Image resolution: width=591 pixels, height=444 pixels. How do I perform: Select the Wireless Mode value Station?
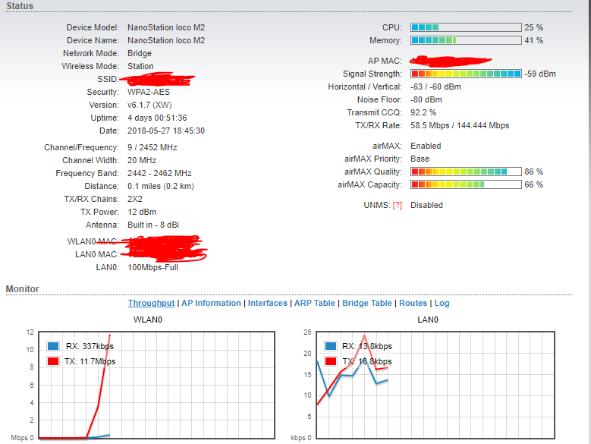140,66
